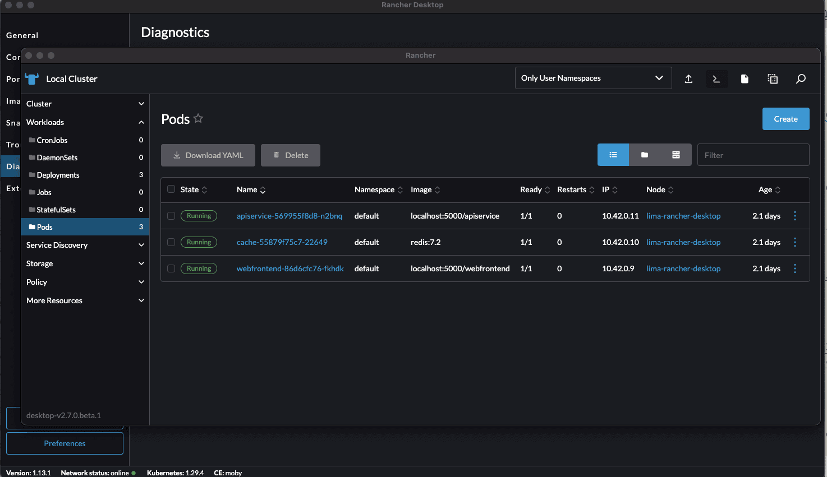This screenshot has width=827, height=477.
Task: Switch to group by node view
Action: [x=676, y=155]
